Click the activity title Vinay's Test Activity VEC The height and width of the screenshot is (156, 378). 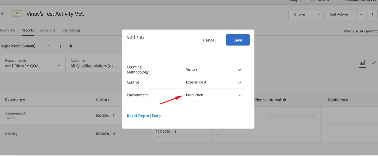56,14
